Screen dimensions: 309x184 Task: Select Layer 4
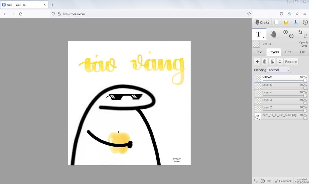click(x=281, y=94)
